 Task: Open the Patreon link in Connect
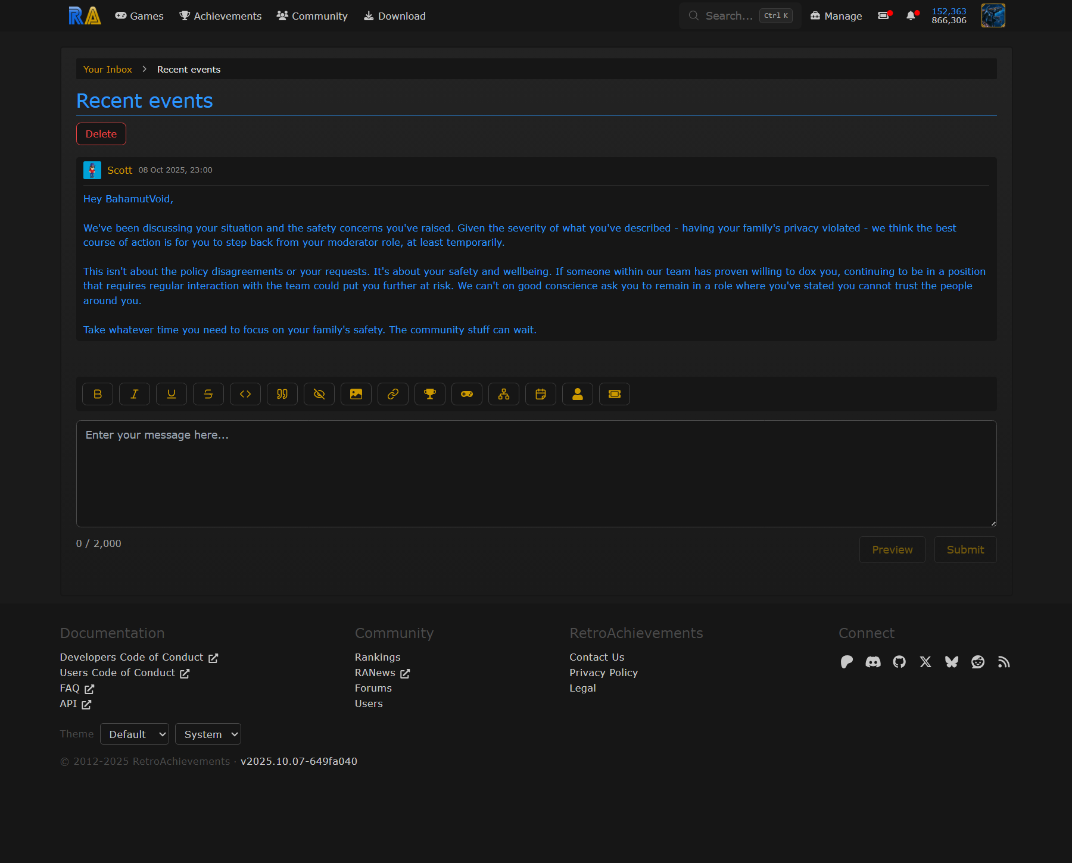[x=847, y=662]
